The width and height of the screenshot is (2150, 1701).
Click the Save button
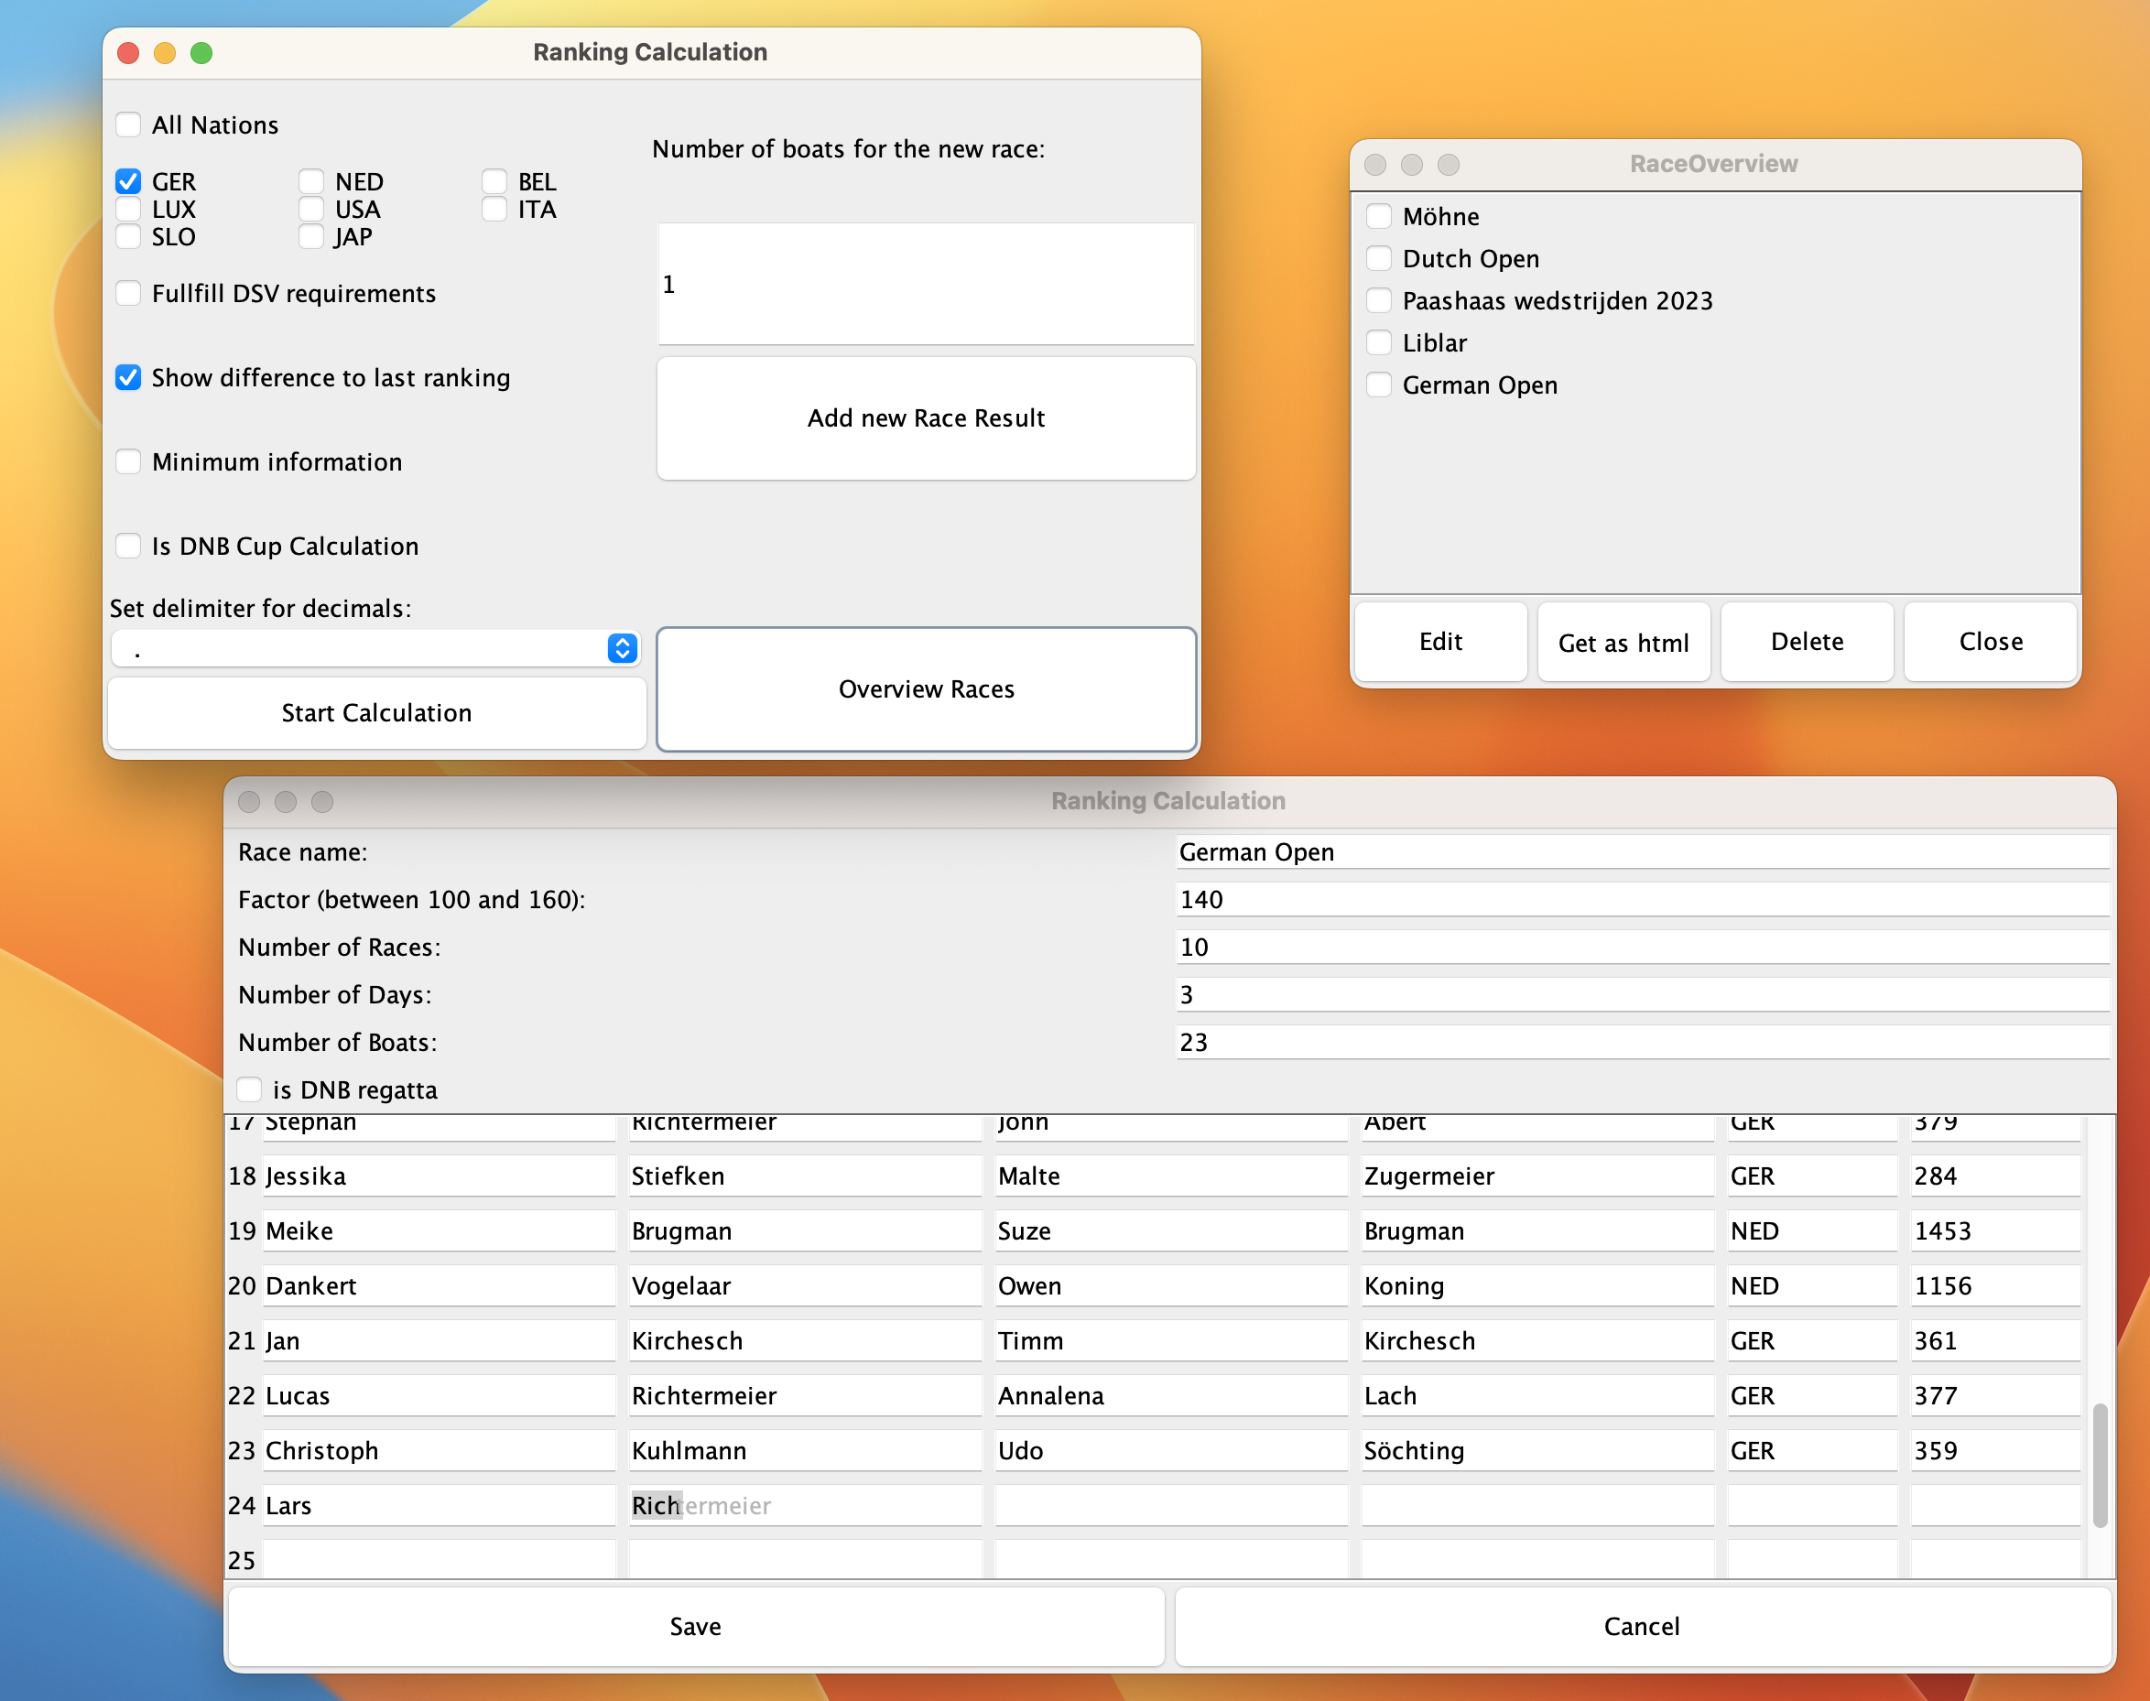695,1626
